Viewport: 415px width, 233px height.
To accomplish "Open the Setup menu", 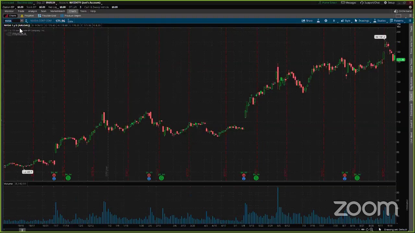I will coord(389,3).
